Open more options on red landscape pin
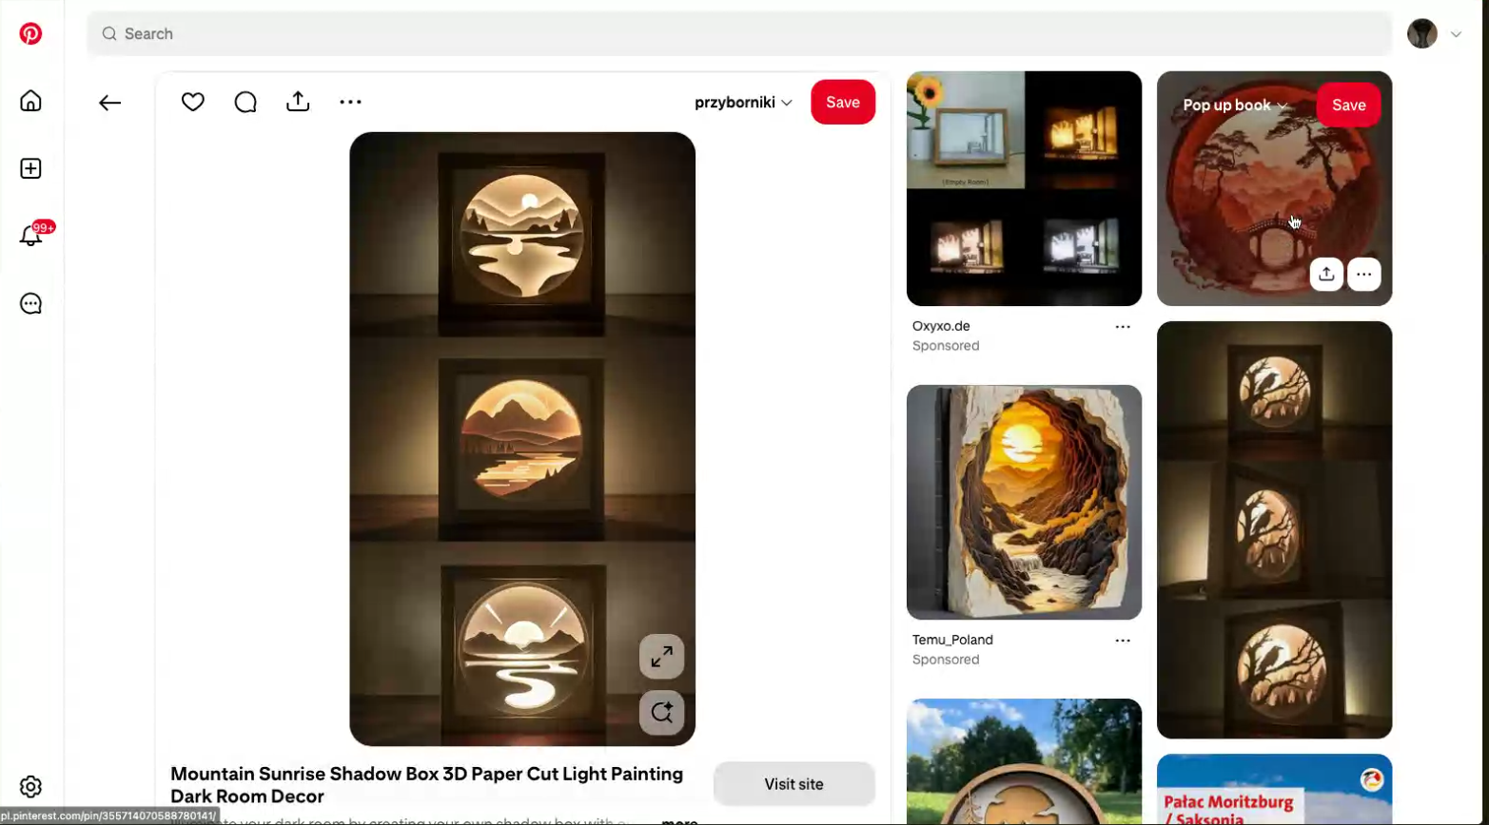1489x825 pixels. coord(1363,275)
